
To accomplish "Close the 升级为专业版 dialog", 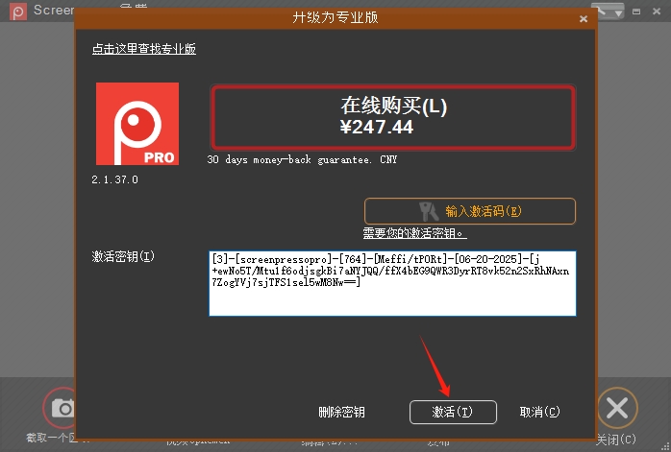I will pos(583,18).
